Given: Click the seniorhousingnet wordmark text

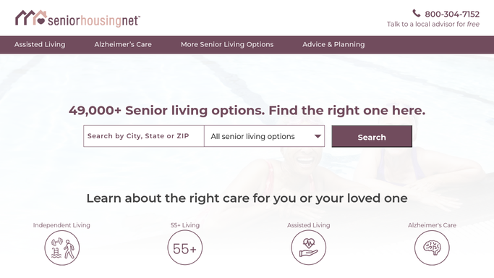Looking at the screenshot, I should point(94,20).
